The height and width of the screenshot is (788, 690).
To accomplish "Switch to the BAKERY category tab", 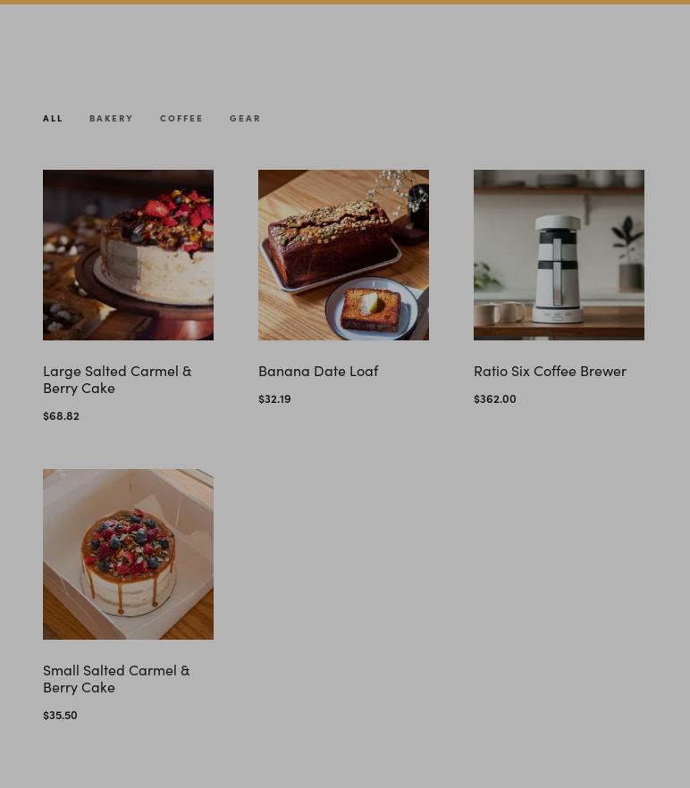I will pos(111,118).
